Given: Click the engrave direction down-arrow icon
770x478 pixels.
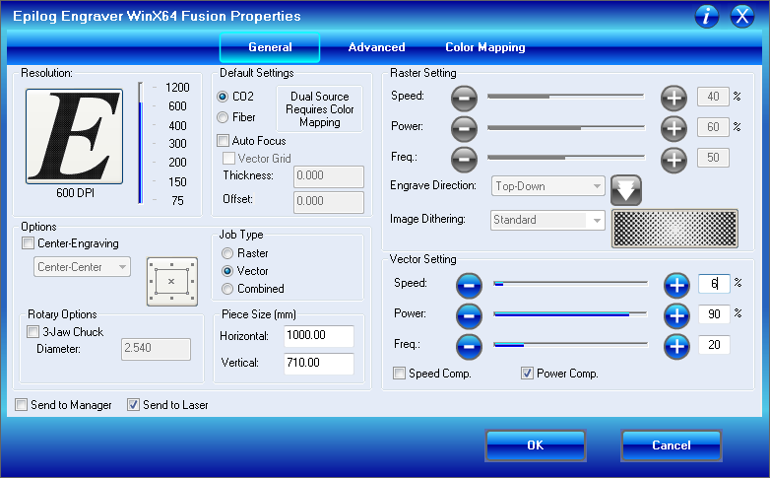Looking at the screenshot, I should click(x=626, y=190).
